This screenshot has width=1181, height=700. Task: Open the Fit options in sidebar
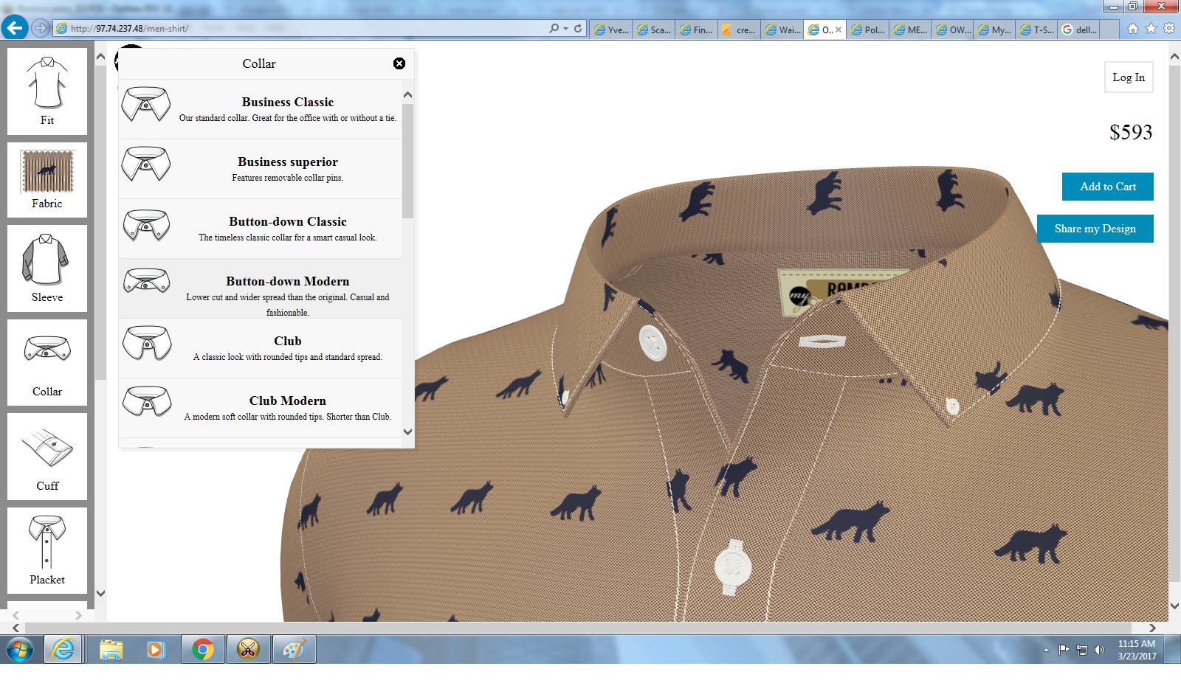click(47, 91)
